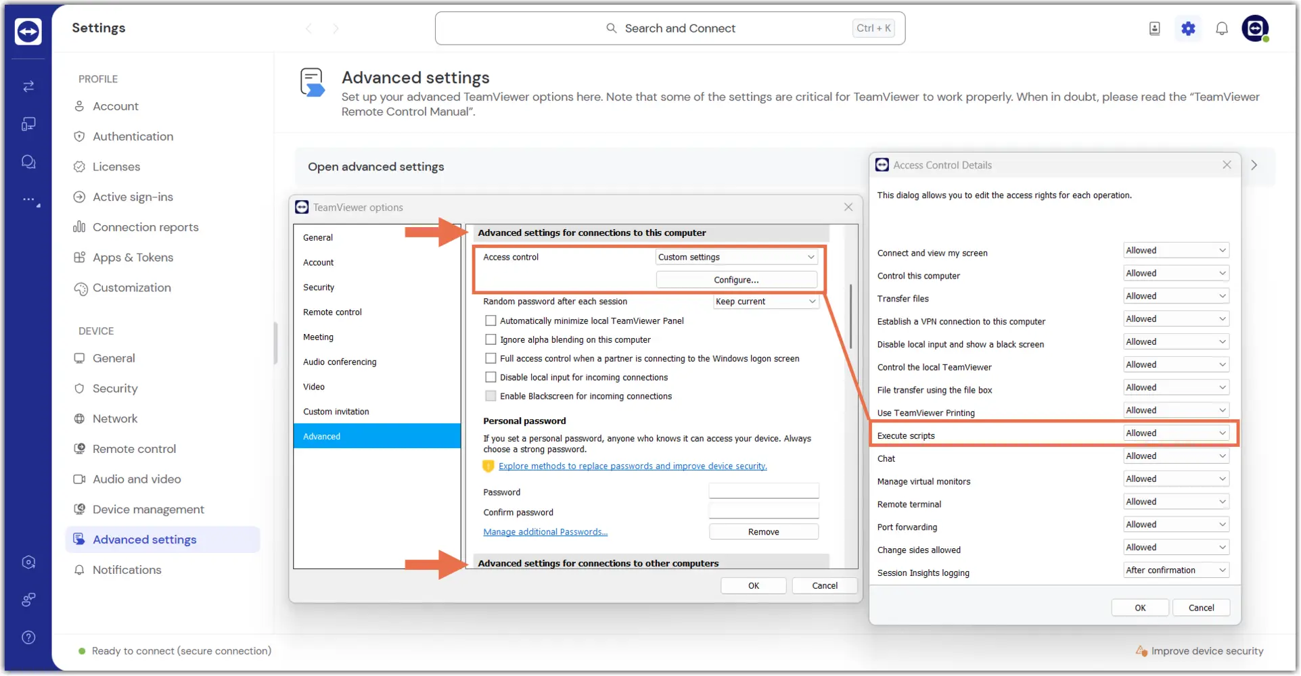This screenshot has height=676, width=1301.
Task: Click the Notifications bell icon in sidebar
Action: coord(79,571)
